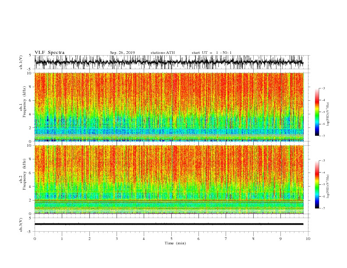This screenshot has width=347, height=268.
Task: Select the date text "Sep. 26, 2019"
Action: click(122, 53)
